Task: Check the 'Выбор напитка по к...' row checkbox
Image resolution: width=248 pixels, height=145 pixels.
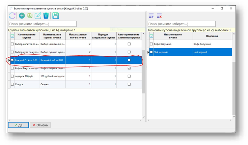Action: point(12,44)
